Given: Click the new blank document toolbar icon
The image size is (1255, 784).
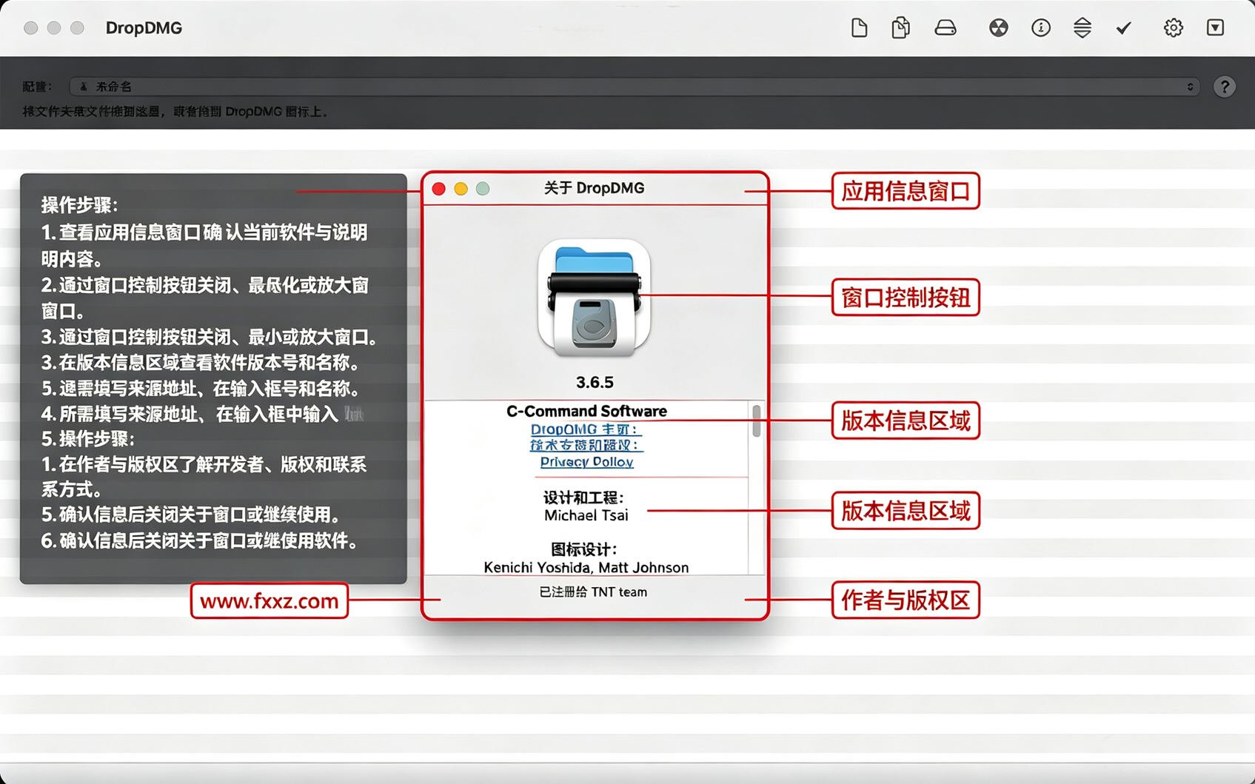Looking at the screenshot, I should (859, 28).
